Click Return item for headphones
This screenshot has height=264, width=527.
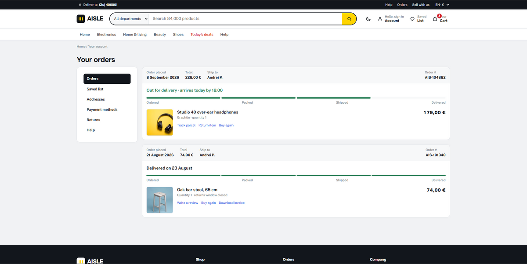coord(207,125)
